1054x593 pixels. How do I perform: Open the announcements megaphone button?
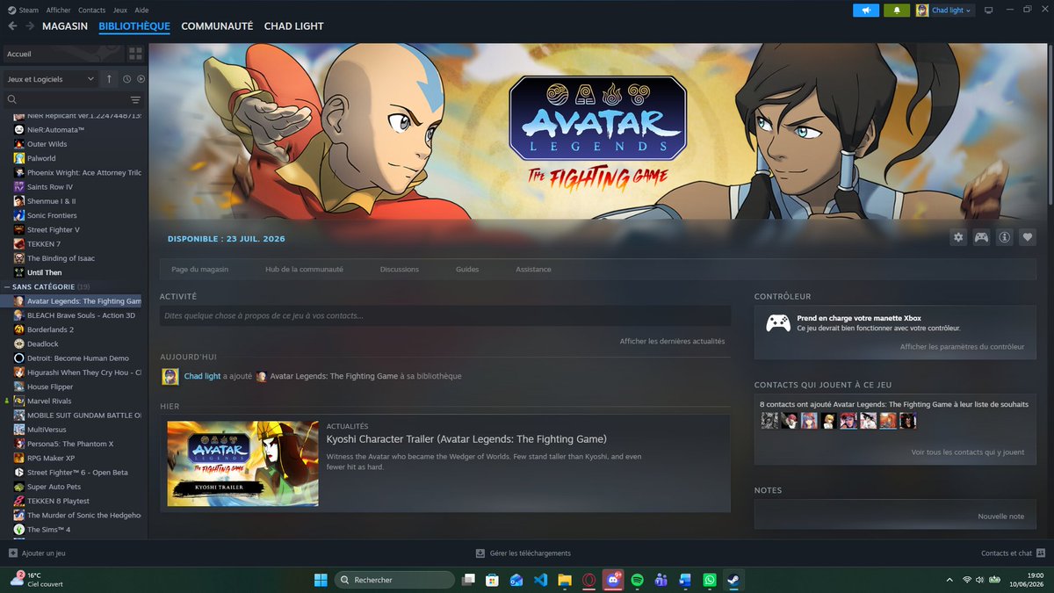[x=866, y=11]
